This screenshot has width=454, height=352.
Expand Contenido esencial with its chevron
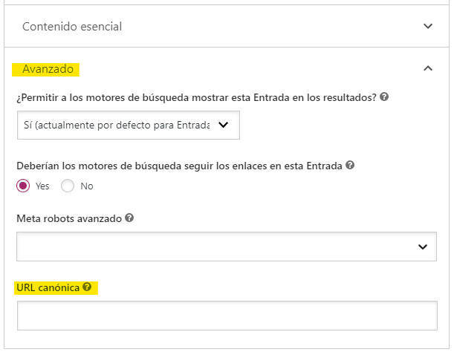click(428, 26)
